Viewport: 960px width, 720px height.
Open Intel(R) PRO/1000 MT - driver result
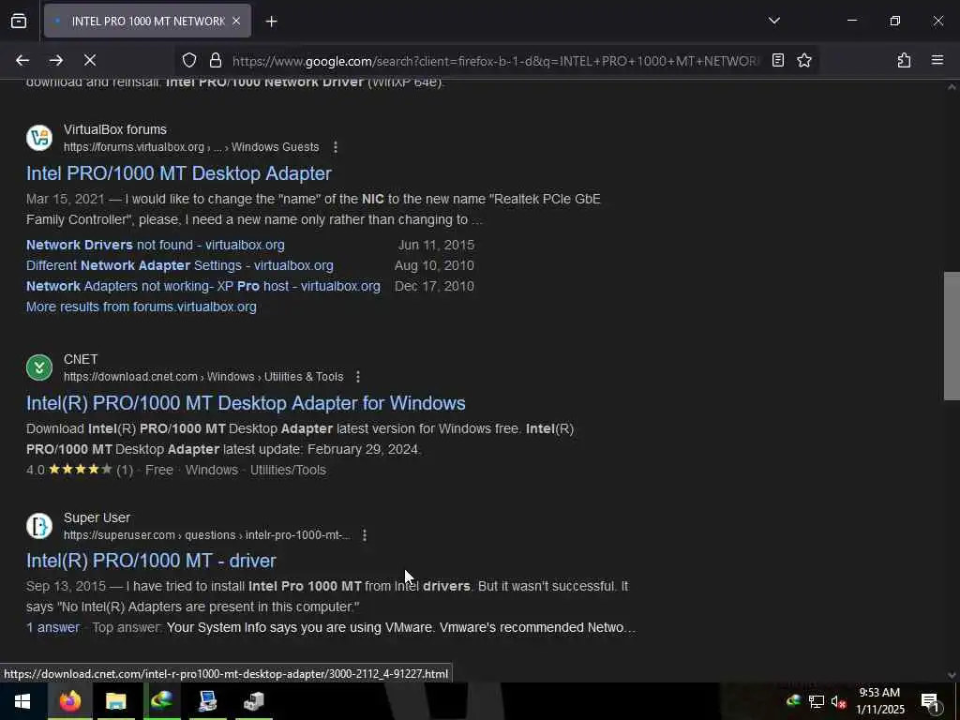[x=151, y=561]
